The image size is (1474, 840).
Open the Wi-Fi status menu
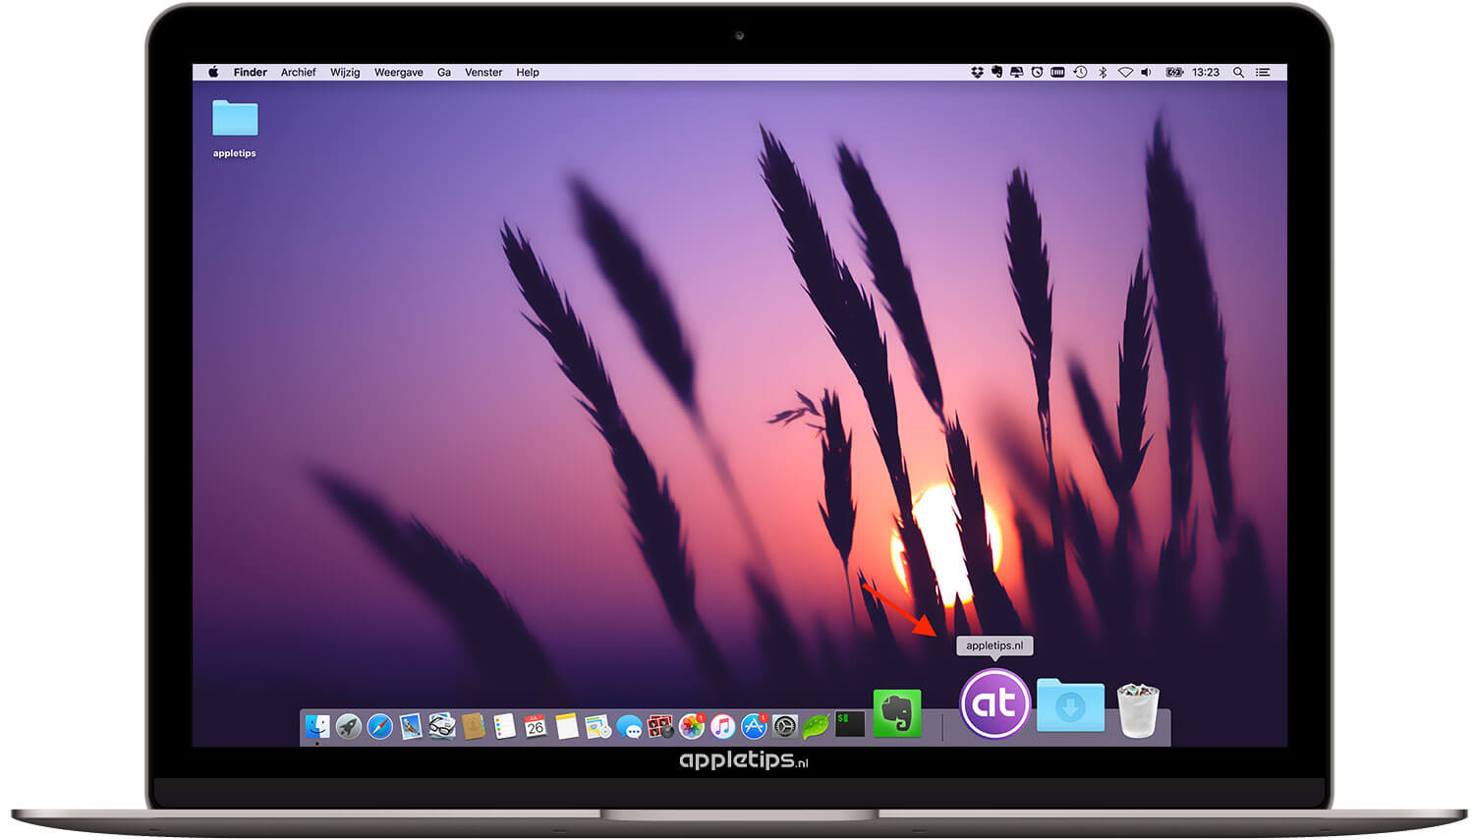(x=1125, y=73)
